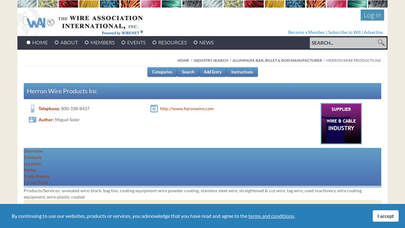
Task: Open the NEWS navigation menu
Action: tap(204, 43)
